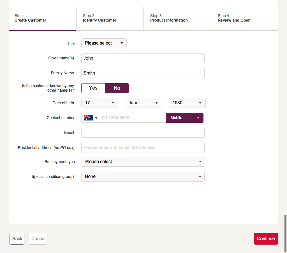Click the Cancel button

point(38,239)
